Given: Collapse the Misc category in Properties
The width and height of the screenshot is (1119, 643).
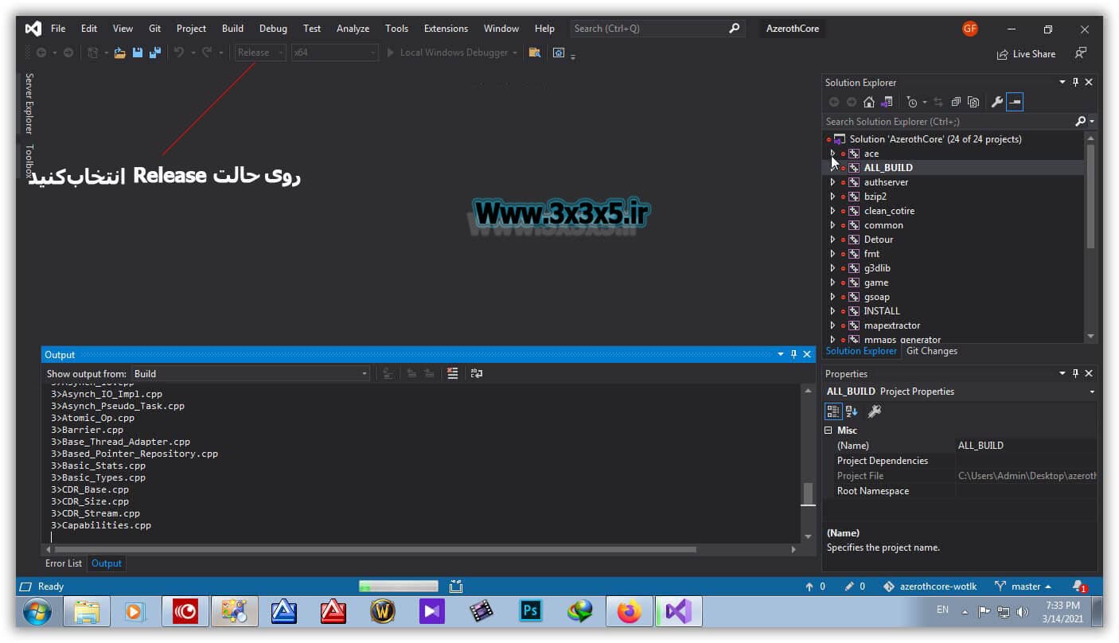Looking at the screenshot, I should (x=829, y=431).
